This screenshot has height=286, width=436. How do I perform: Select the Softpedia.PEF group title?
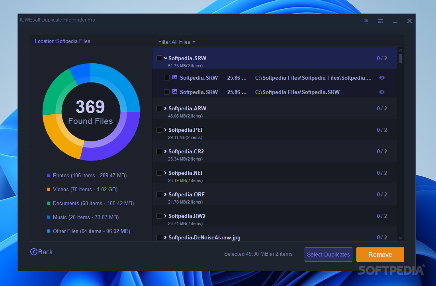pyautogui.click(x=186, y=130)
